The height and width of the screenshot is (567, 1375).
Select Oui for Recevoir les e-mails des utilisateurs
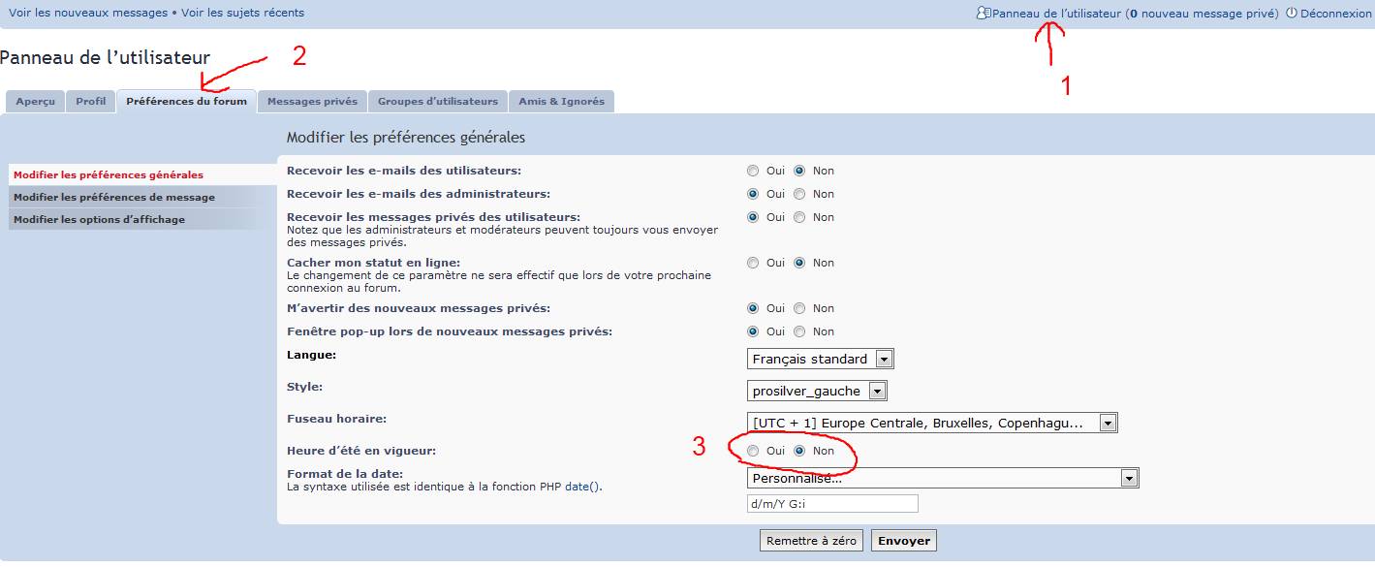click(753, 171)
